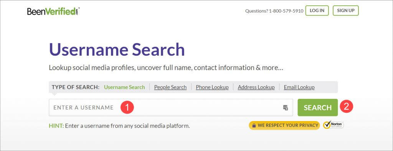The height and width of the screenshot is (151, 393).
Task: Switch to People Search
Action: pos(170,87)
